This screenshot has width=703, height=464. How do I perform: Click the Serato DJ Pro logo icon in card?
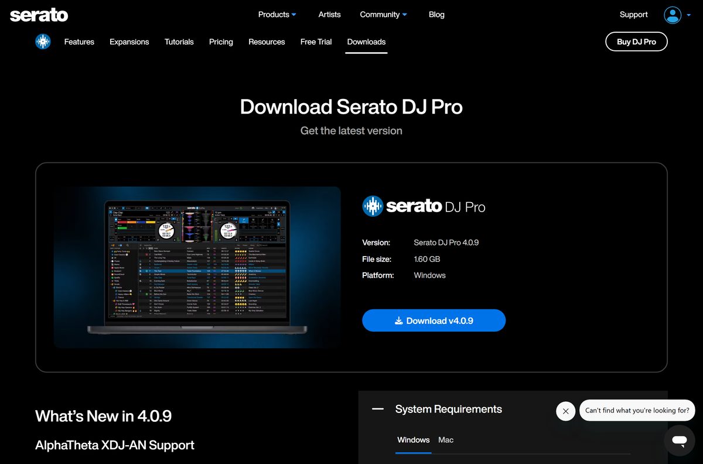pyautogui.click(x=373, y=206)
